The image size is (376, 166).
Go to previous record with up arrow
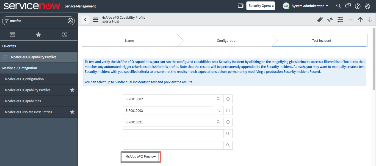(x=360, y=20)
